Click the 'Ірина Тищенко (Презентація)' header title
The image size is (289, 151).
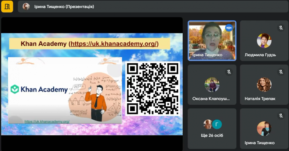[x=64, y=7]
